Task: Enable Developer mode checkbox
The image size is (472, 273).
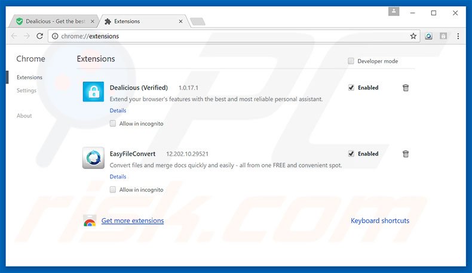Action: pyautogui.click(x=351, y=61)
